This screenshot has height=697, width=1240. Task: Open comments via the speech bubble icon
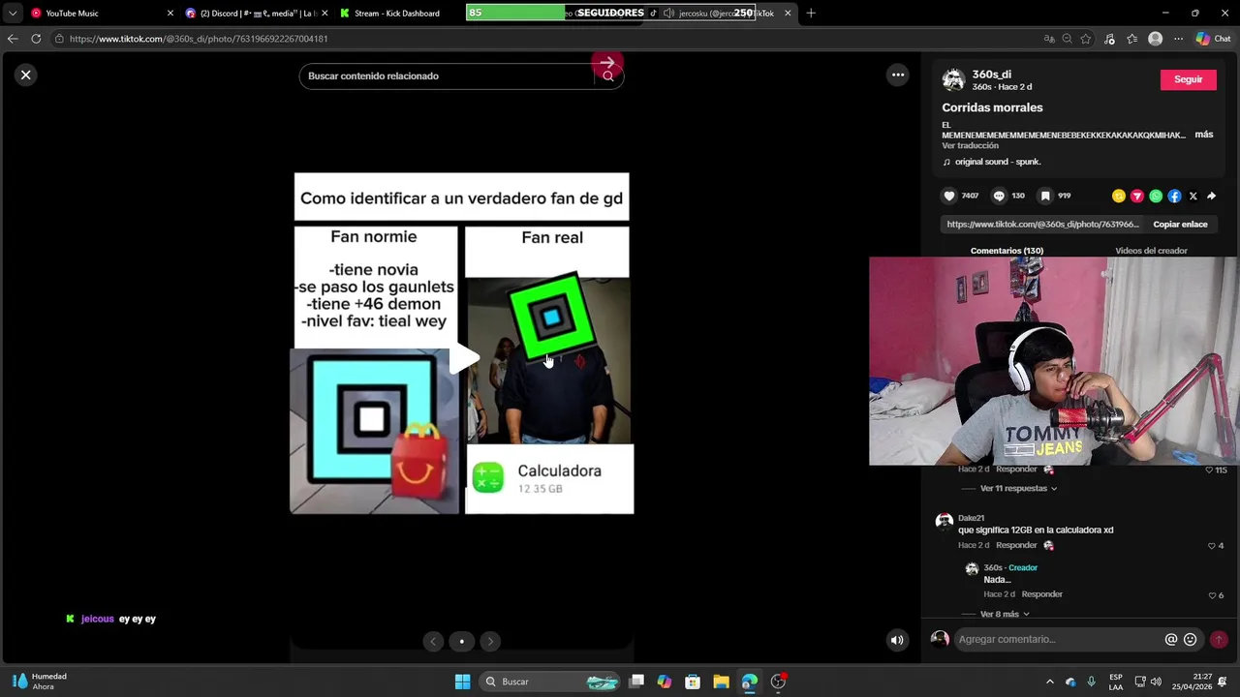(999, 196)
